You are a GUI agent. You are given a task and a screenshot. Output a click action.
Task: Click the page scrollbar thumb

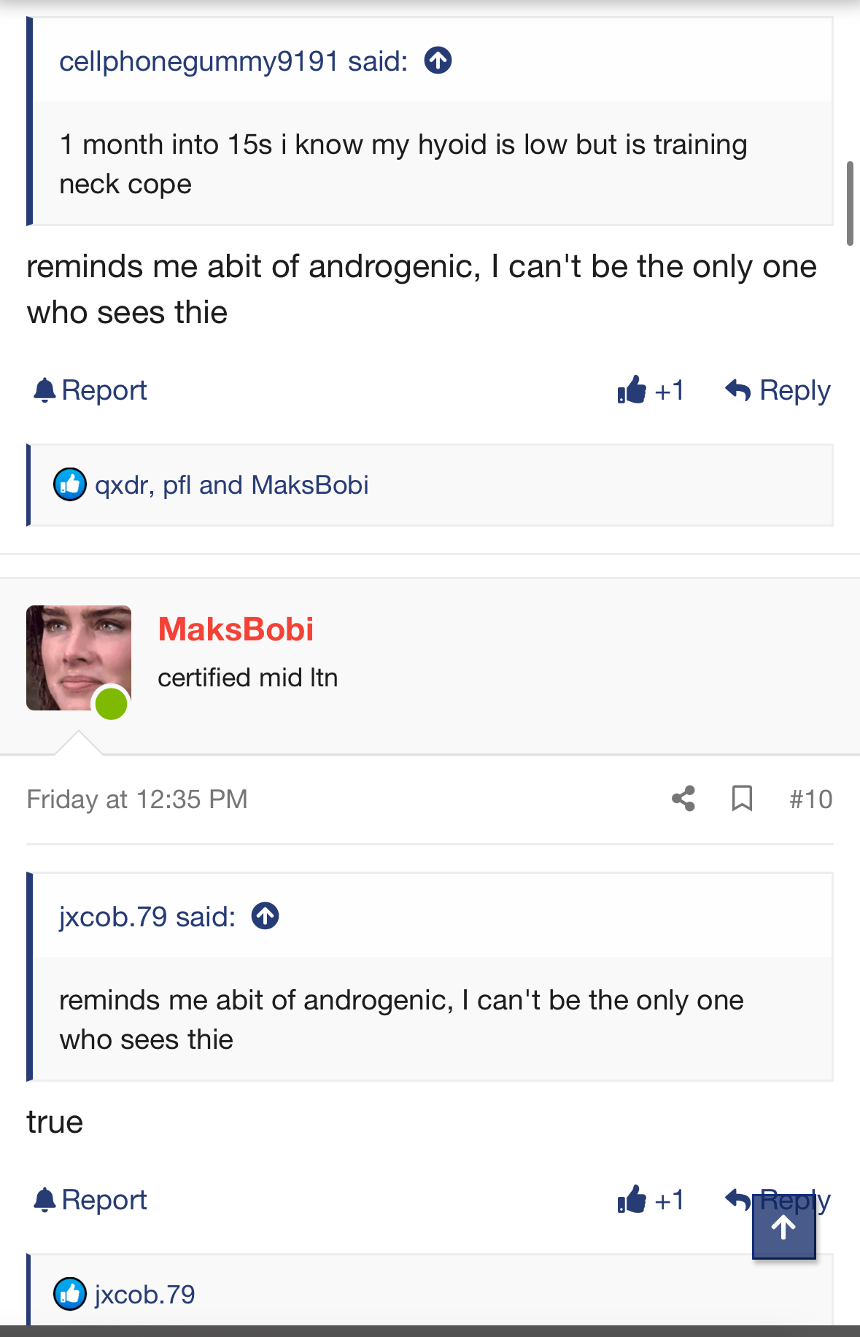850,204
